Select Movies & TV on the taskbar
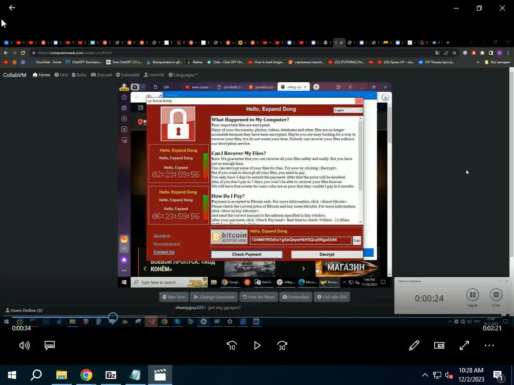 click(160, 375)
